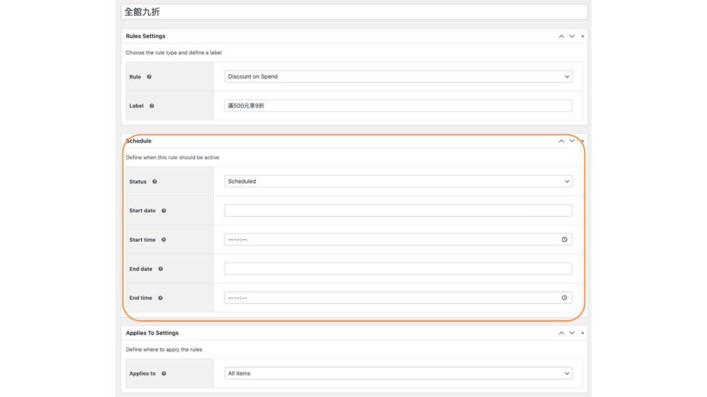Move Schedule panel down with arrow

pyautogui.click(x=572, y=141)
